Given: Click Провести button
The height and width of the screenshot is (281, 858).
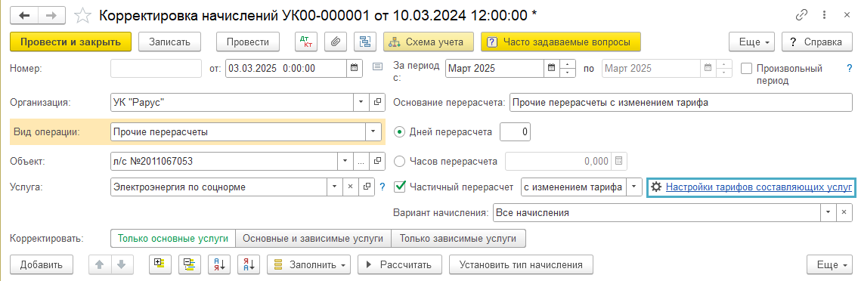Looking at the screenshot, I should pos(248,42).
